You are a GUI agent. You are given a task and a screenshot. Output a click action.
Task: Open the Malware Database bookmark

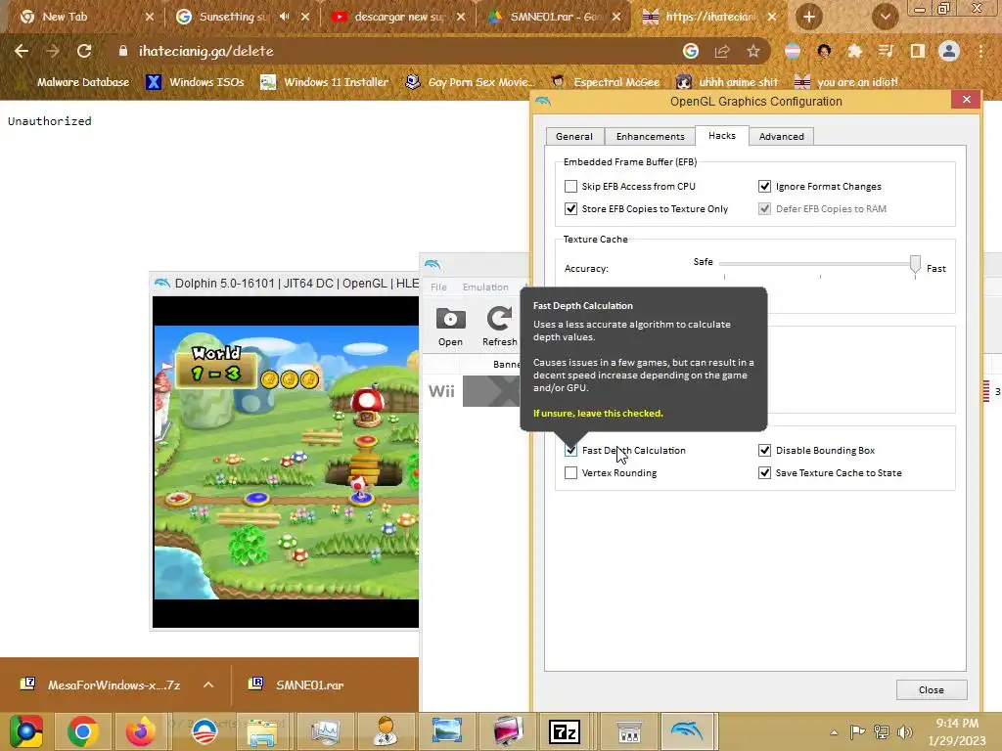82,82
